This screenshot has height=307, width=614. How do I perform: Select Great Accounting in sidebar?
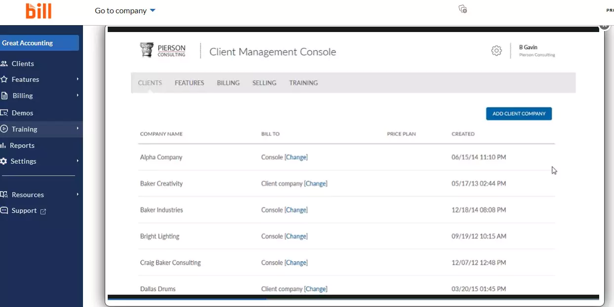40,43
